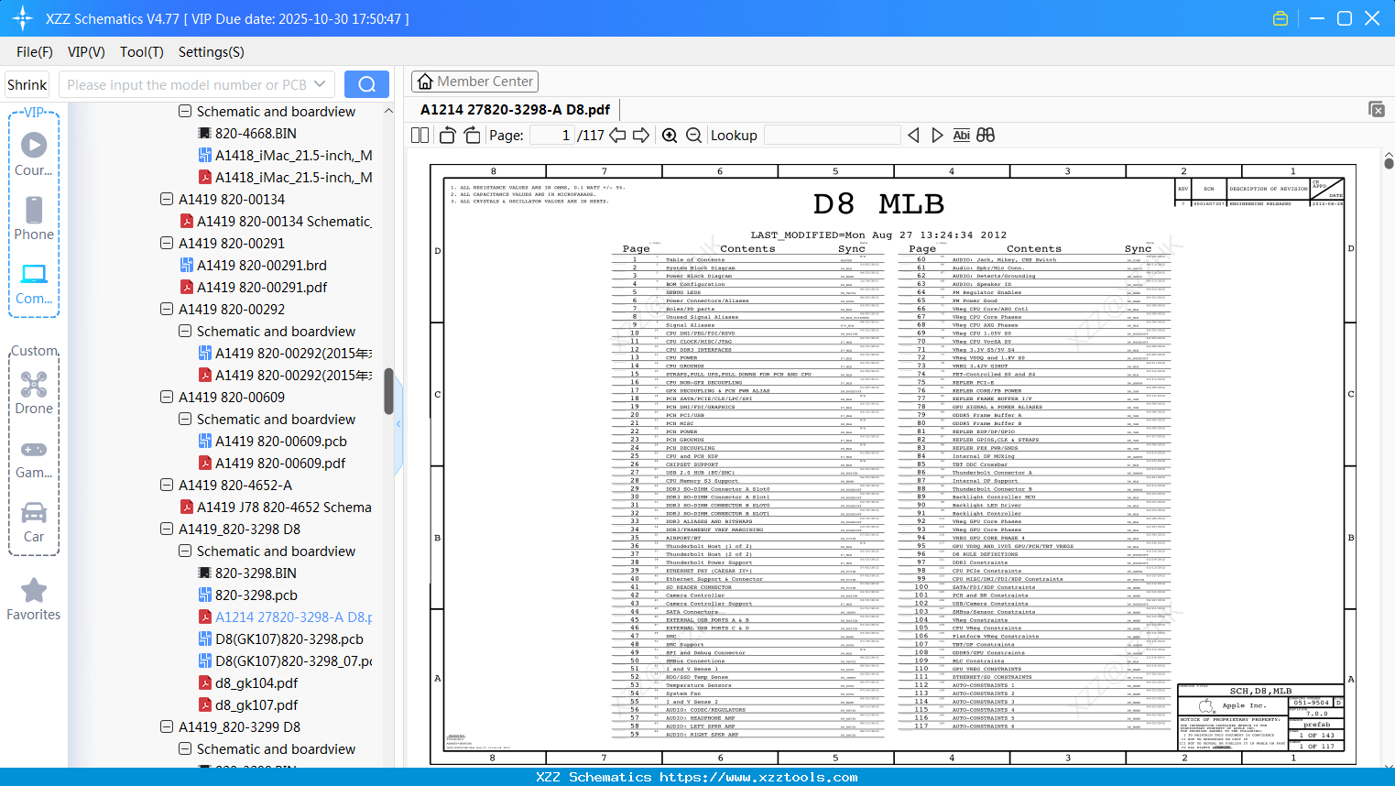Click the Lookup text field
This screenshot has width=1395, height=786.
pyautogui.click(x=832, y=136)
